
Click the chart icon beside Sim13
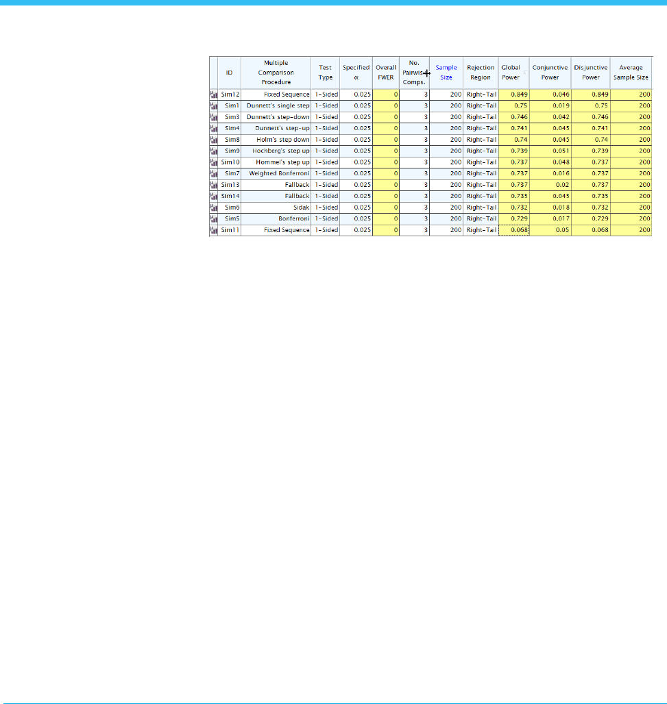pyautogui.click(x=213, y=185)
